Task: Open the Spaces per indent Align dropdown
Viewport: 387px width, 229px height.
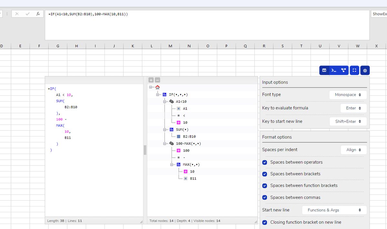Action: click(x=354, y=150)
